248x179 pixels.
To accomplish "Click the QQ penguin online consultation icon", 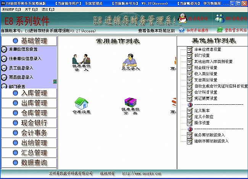I will (x=182, y=18).
